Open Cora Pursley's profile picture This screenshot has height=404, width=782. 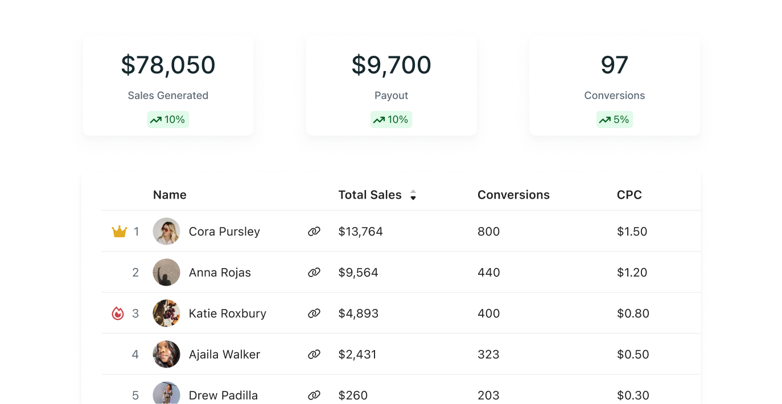coord(167,232)
